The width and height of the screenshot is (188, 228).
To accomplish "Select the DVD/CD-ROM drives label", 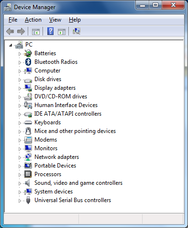I will click(61, 96).
